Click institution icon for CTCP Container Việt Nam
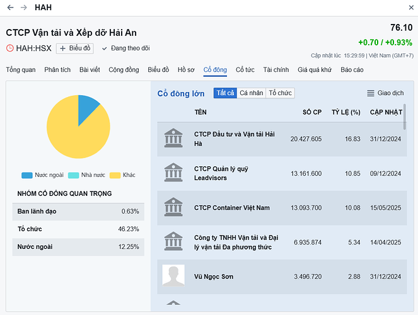418x315 pixels. click(x=173, y=208)
